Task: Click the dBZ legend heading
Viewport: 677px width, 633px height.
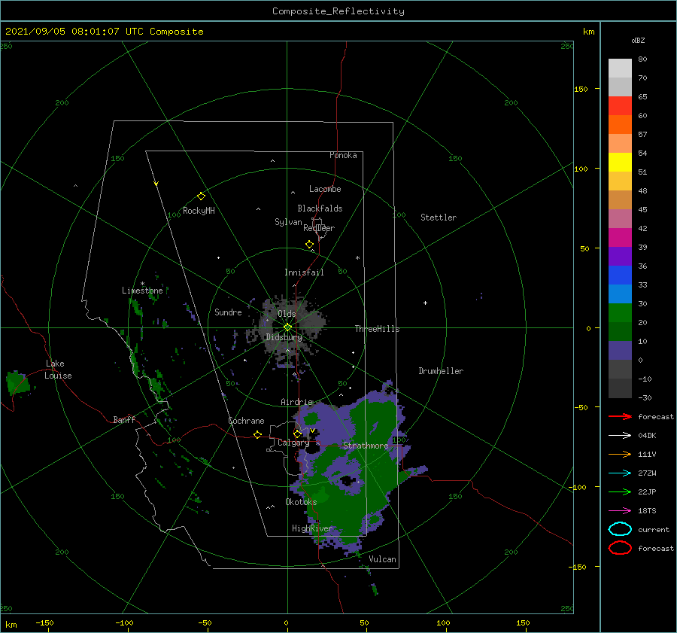Action: (638, 40)
